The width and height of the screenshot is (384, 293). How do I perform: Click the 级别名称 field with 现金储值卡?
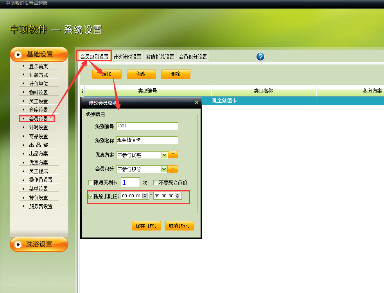(x=147, y=140)
